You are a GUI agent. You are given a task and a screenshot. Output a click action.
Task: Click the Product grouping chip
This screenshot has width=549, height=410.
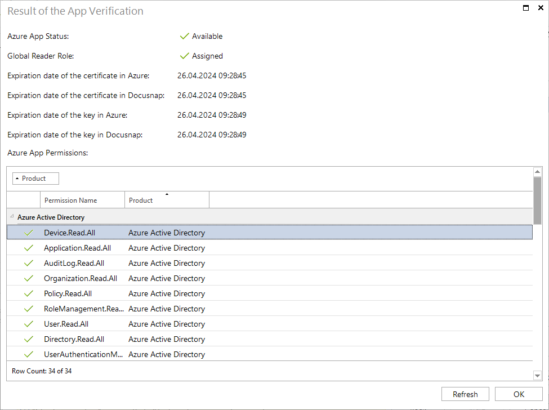[35, 179]
